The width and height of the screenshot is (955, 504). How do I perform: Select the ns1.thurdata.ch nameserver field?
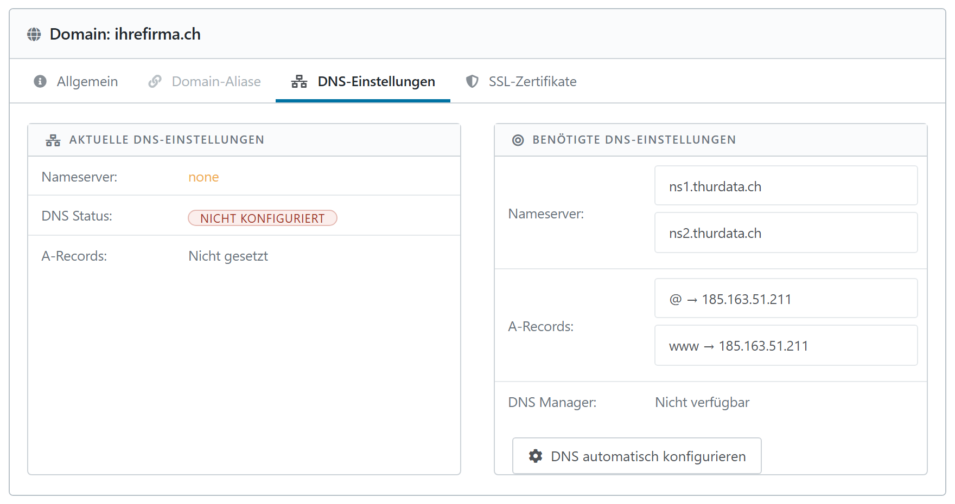point(786,186)
